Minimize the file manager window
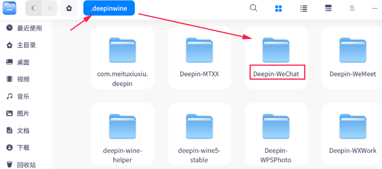 pyautogui.click(x=375, y=8)
